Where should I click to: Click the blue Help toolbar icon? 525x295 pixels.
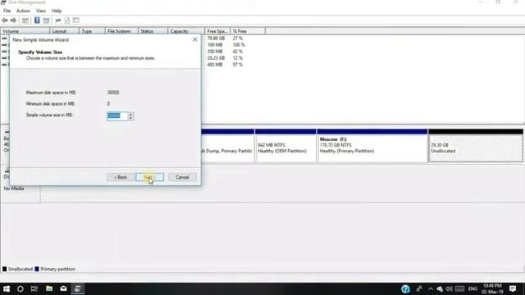pyautogui.click(x=37, y=20)
